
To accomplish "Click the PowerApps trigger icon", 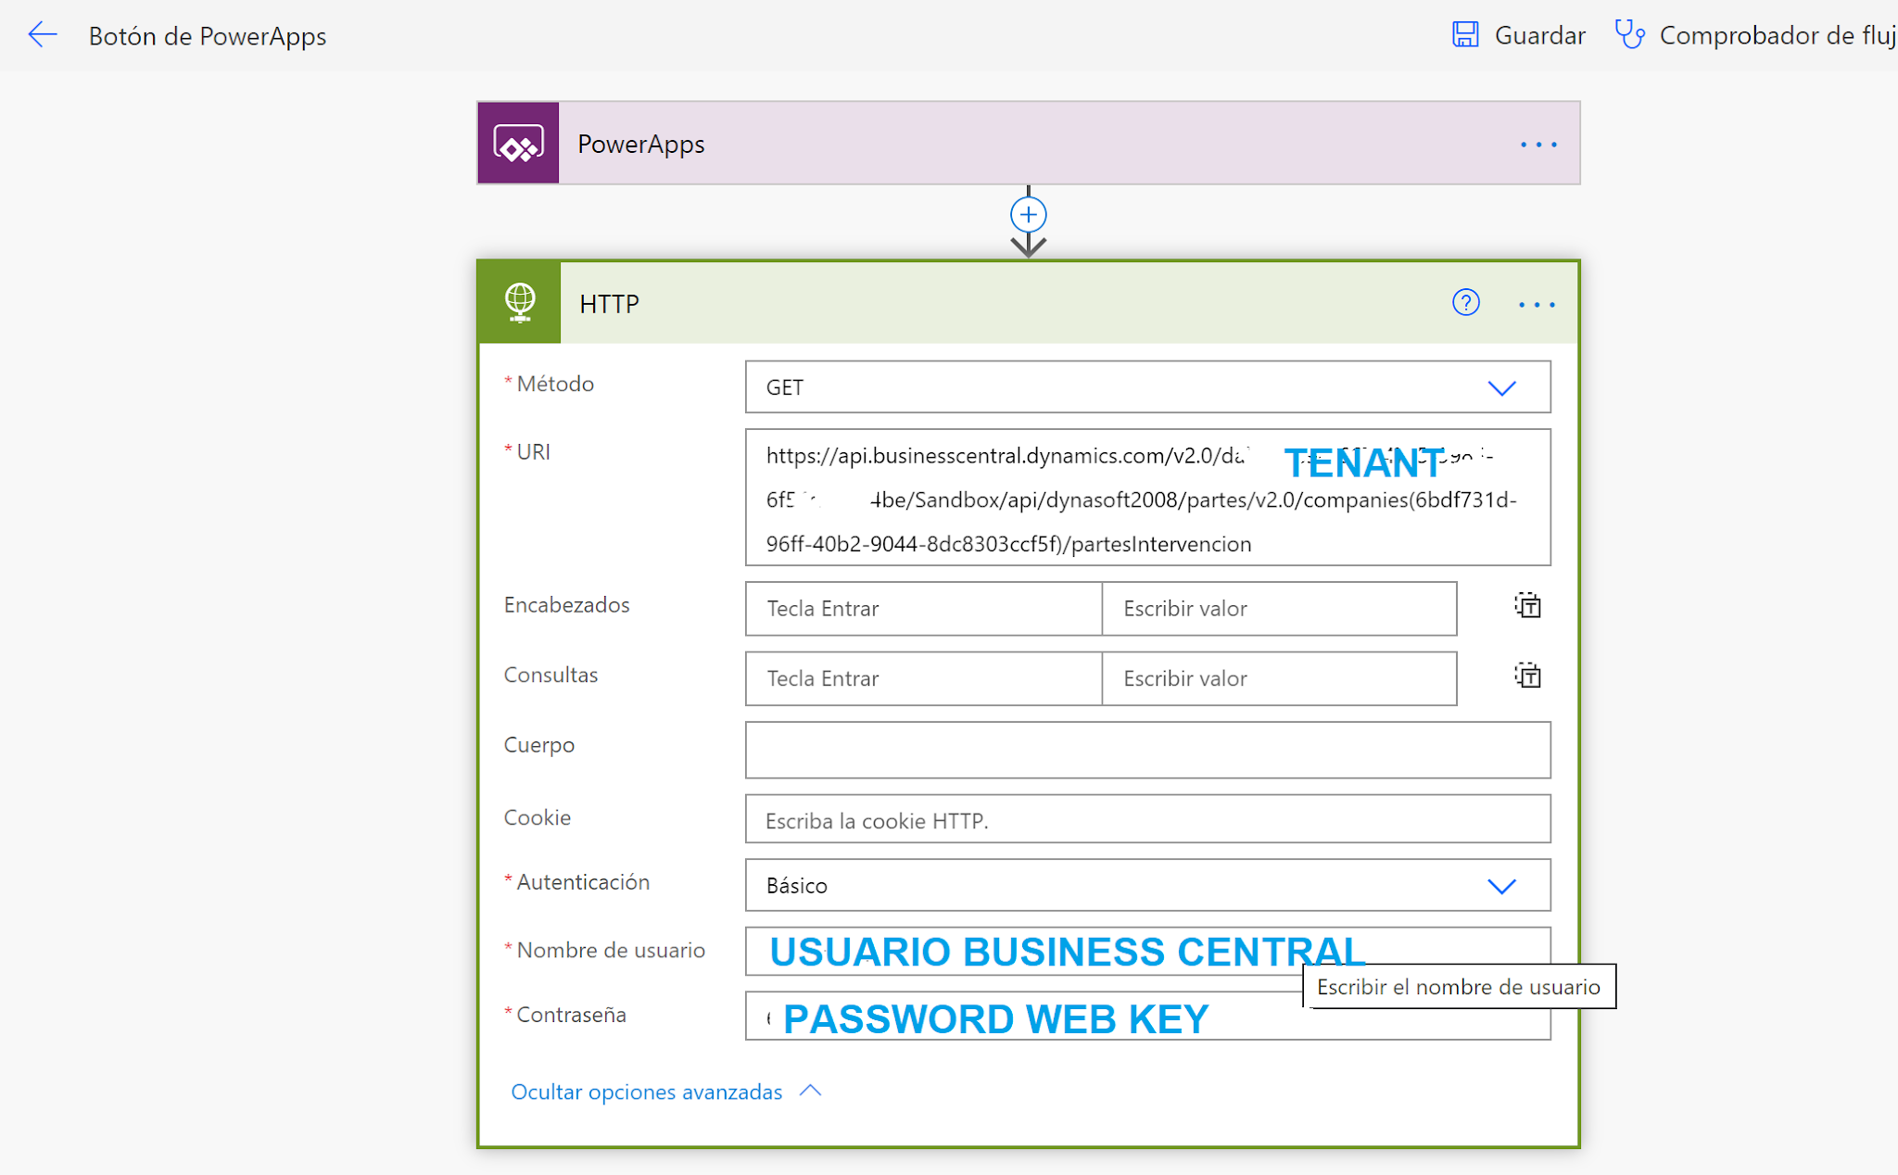I will point(518,144).
